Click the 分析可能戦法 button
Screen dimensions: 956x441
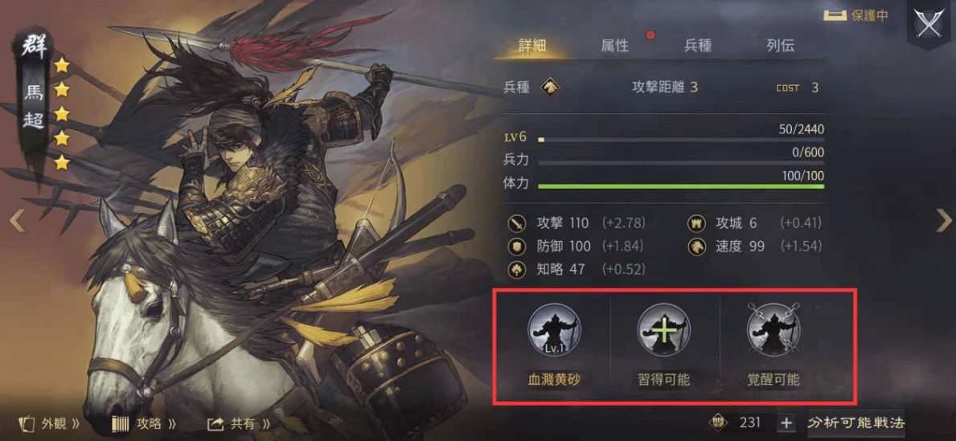click(x=856, y=423)
